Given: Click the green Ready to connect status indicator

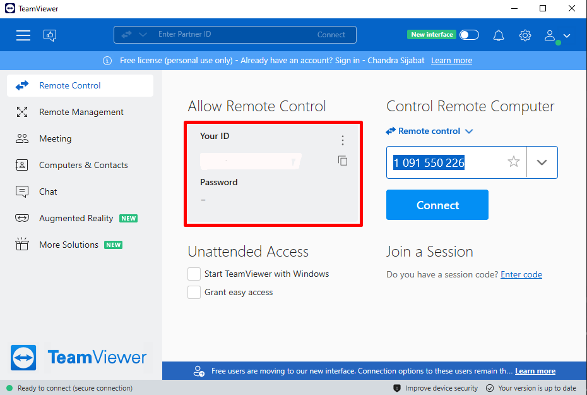Looking at the screenshot, I should (9, 388).
